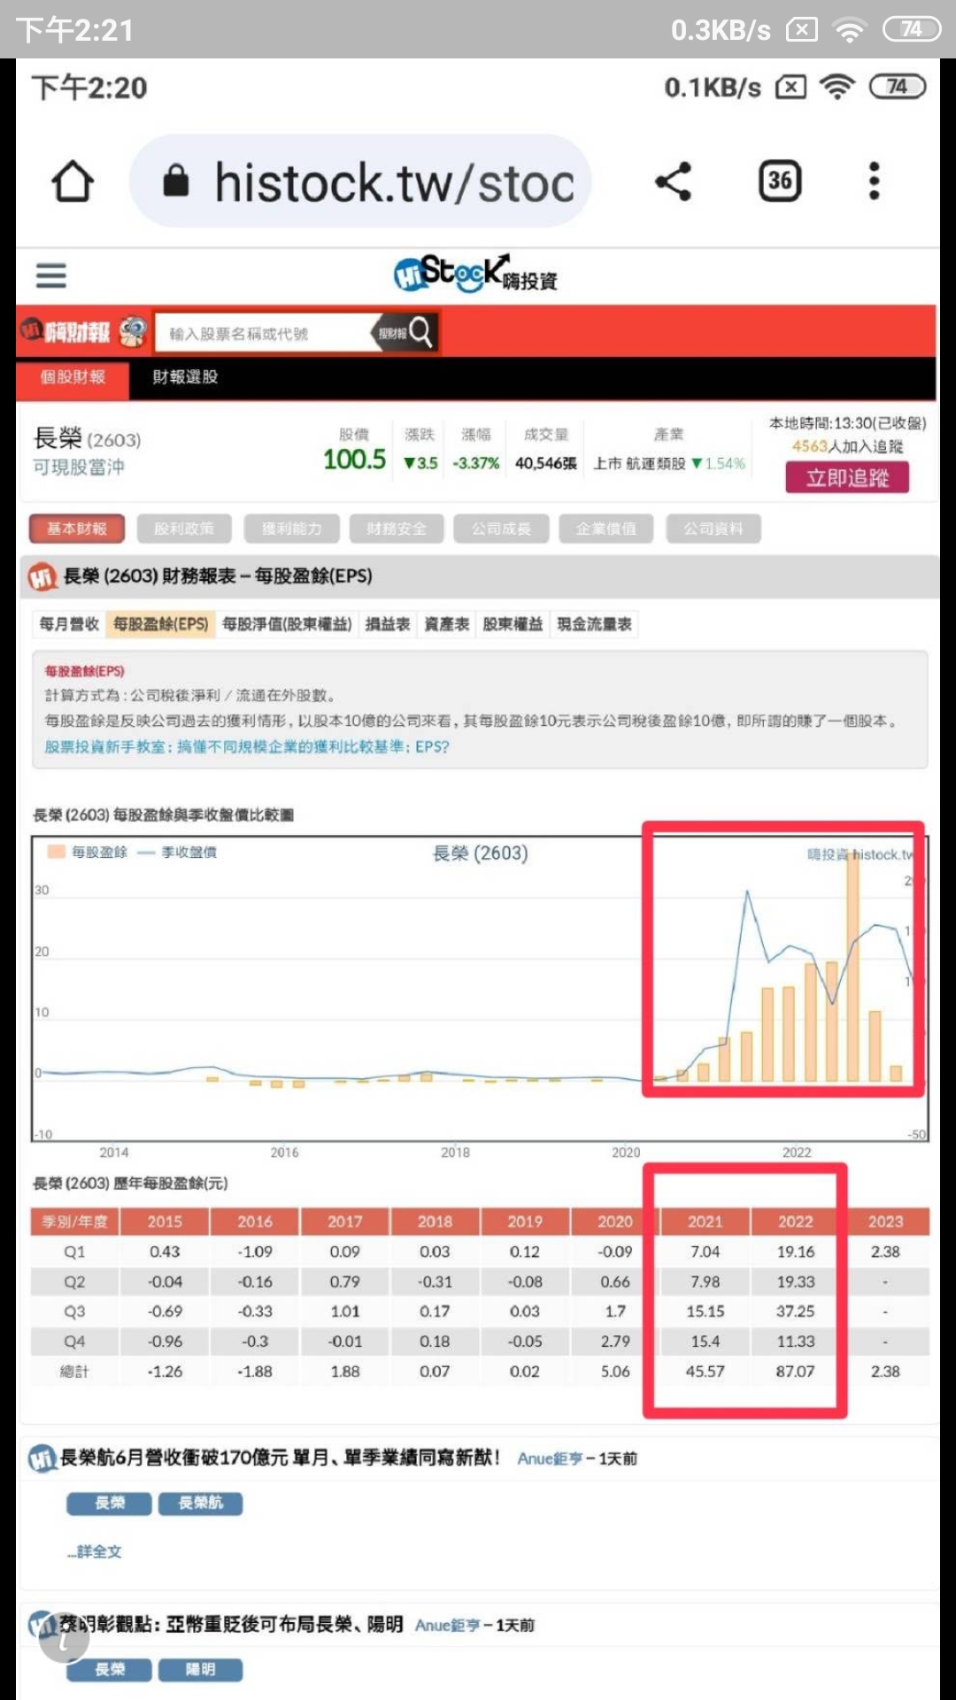Click the 2023 column header in EPS table
Viewport: 956px width, 1700px height.
[886, 1221]
